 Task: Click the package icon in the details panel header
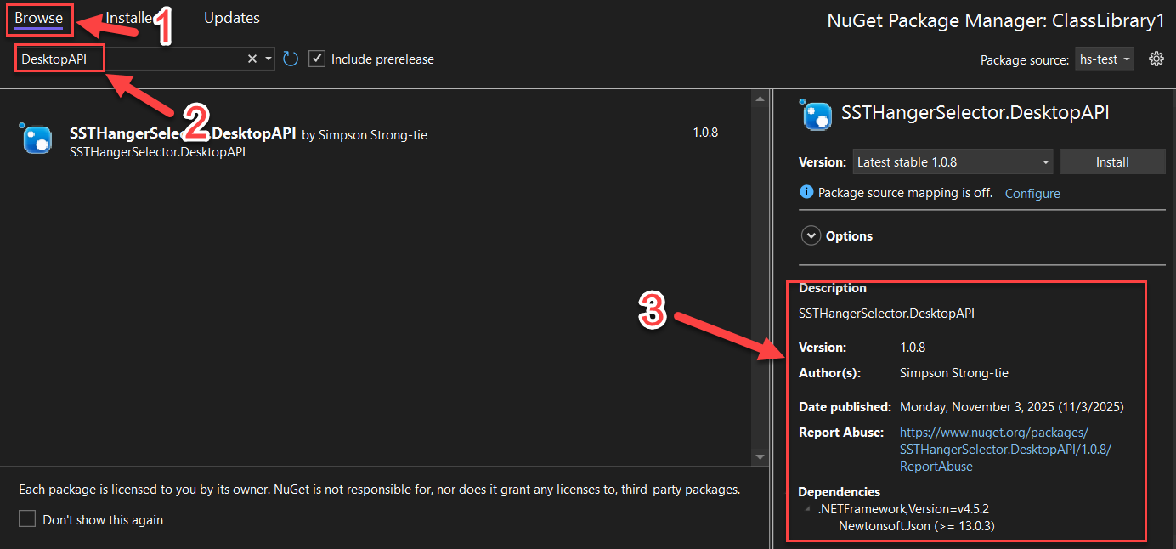point(816,112)
